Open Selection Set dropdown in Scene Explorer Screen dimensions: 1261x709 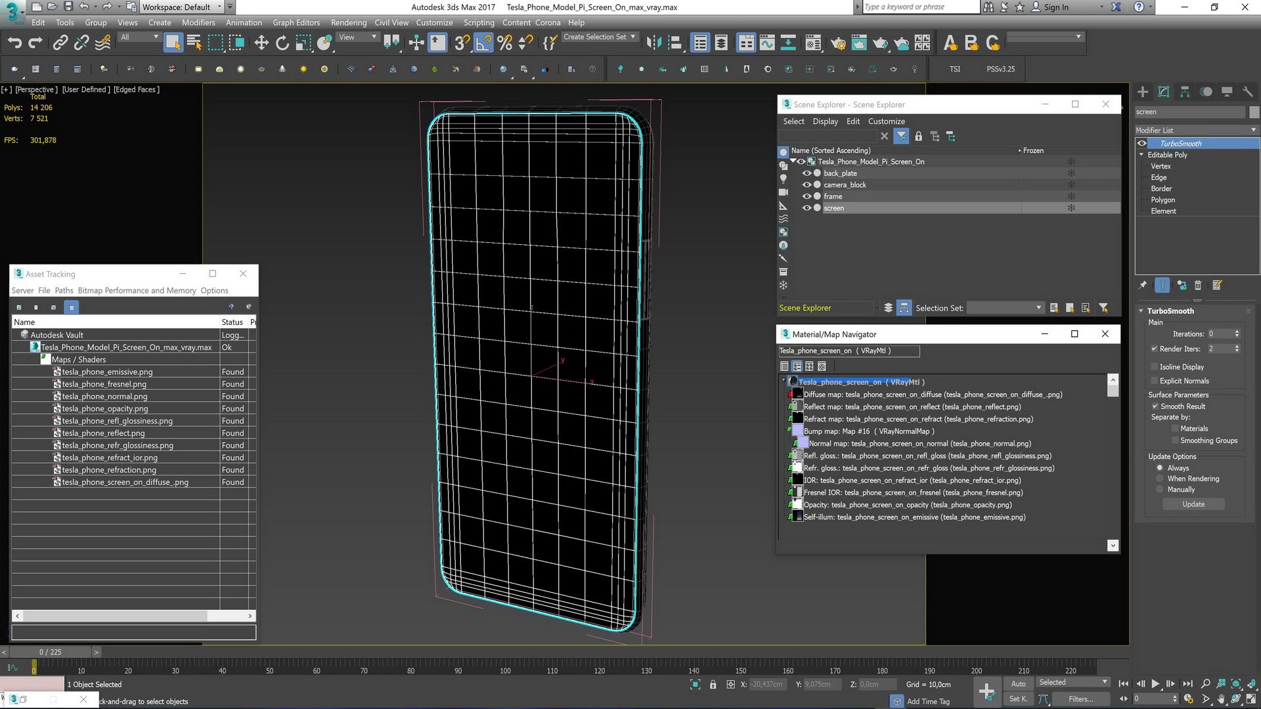coord(1006,308)
